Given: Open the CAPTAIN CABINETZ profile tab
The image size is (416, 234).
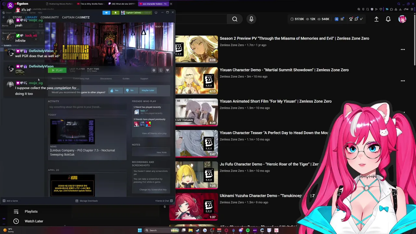Looking at the screenshot, I should pyautogui.click(x=76, y=17).
